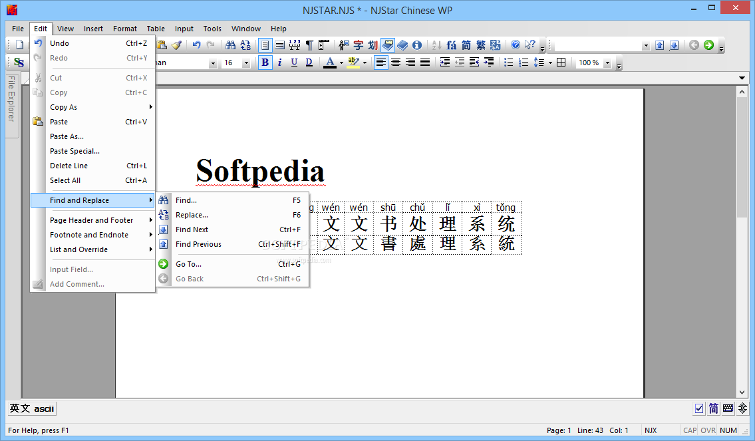Click the vertical scrollbar down arrow

click(x=742, y=392)
